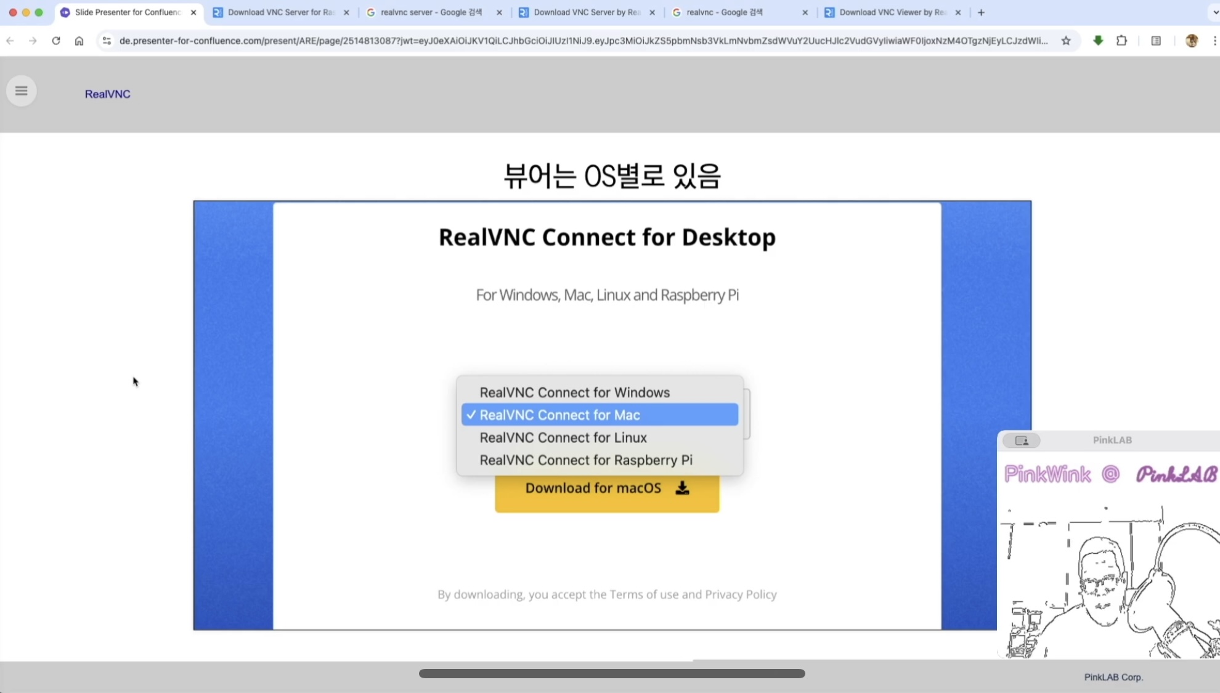Click the home icon in the toolbar
1220x693 pixels.
[x=79, y=41]
